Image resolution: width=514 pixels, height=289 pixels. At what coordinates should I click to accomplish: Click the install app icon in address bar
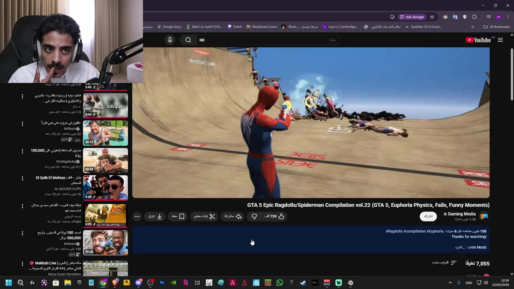392,17
